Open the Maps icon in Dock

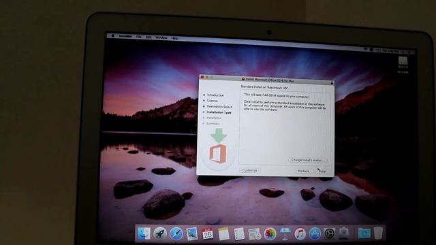pyautogui.click(x=254, y=234)
